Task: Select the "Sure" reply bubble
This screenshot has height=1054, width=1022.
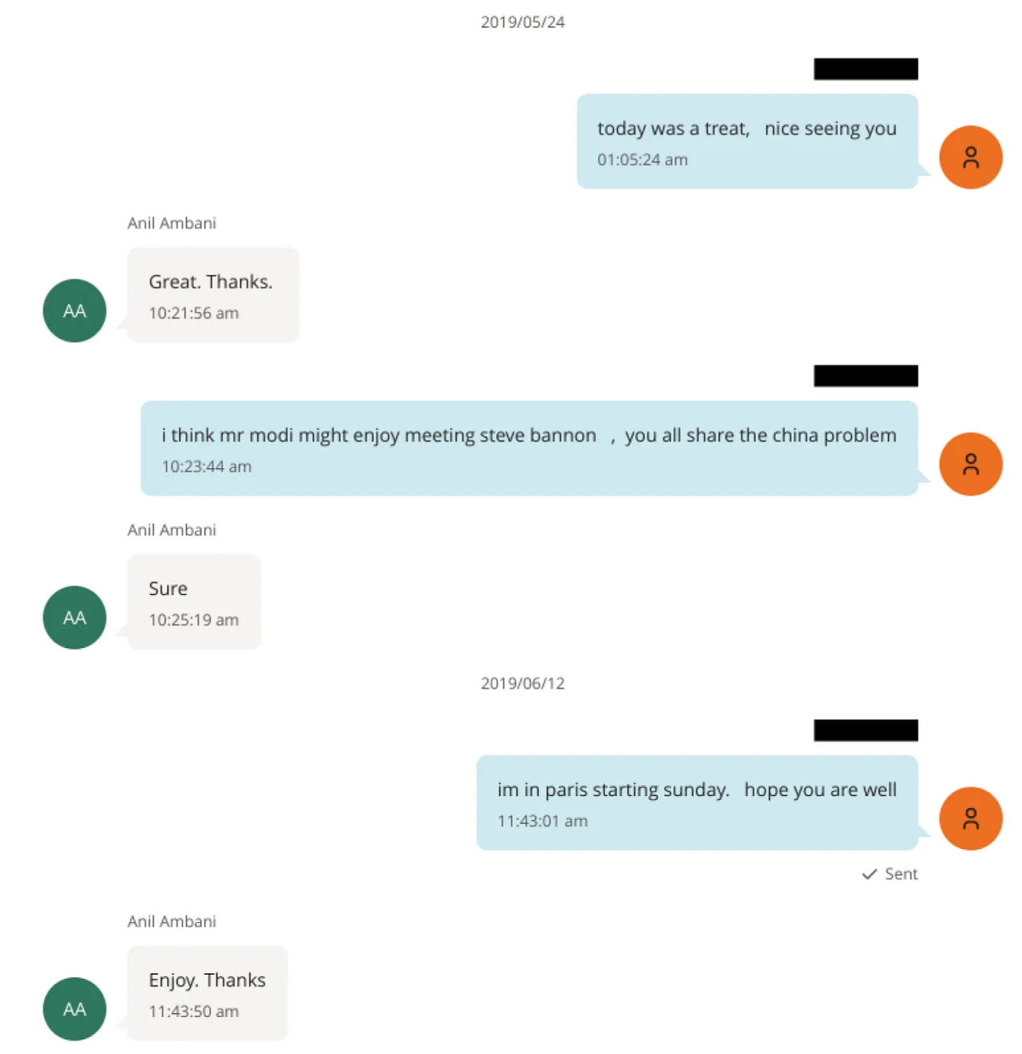Action: pos(194,602)
